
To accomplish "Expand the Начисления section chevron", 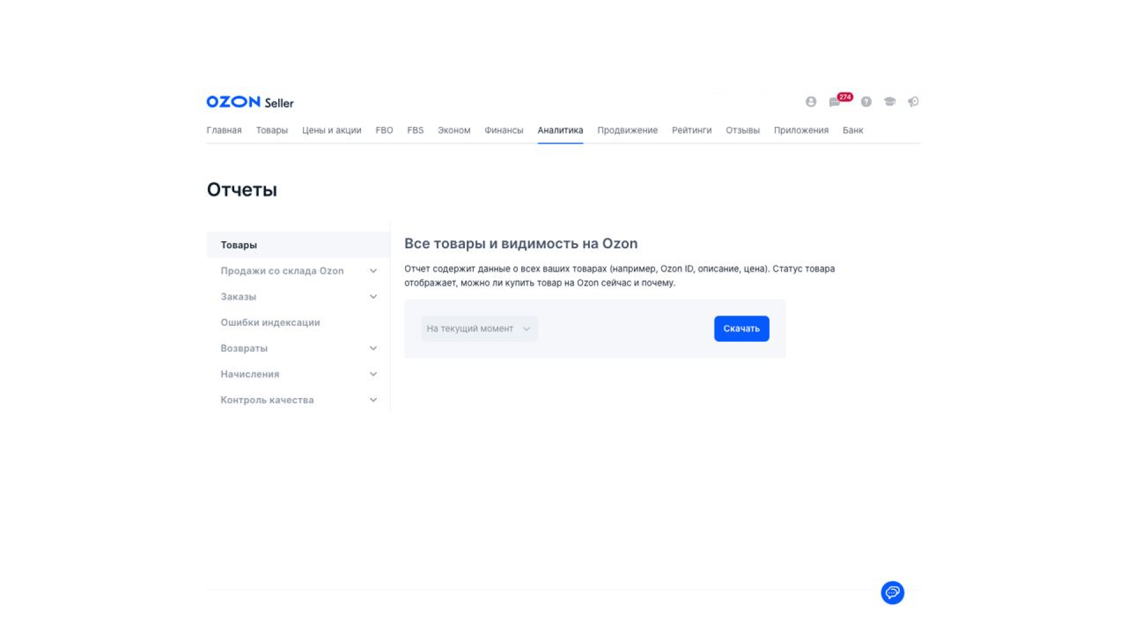I will coord(373,374).
